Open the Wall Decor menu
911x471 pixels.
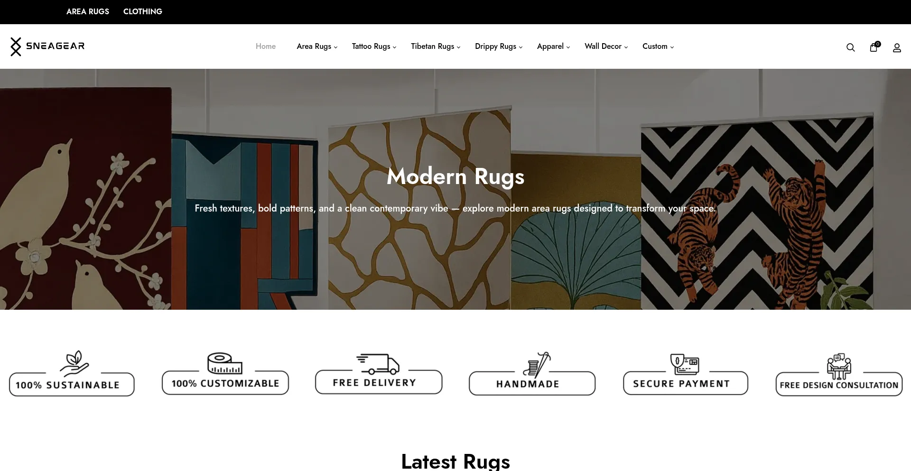tap(606, 46)
